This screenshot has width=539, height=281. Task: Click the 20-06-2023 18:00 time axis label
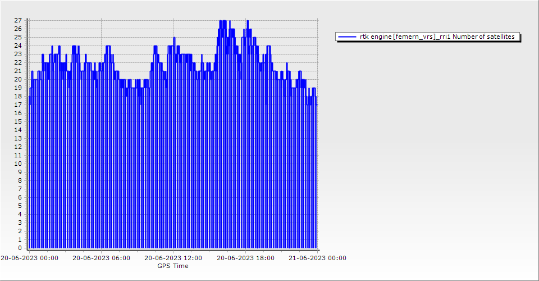coord(246,259)
